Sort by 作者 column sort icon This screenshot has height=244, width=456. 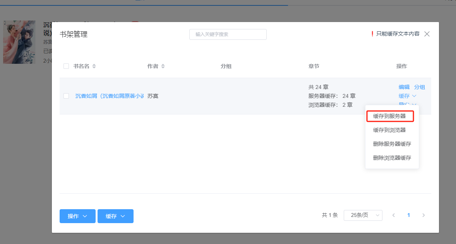pyautogui.click(x=163, y=66)
